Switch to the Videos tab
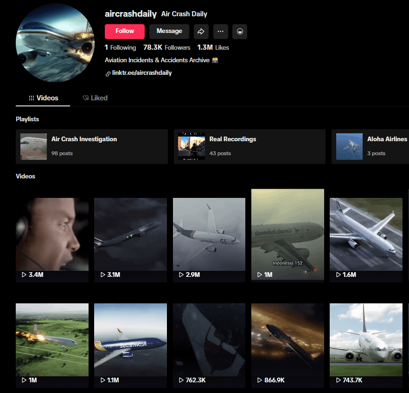The image size is (409, 393). (x=43, y=98)
